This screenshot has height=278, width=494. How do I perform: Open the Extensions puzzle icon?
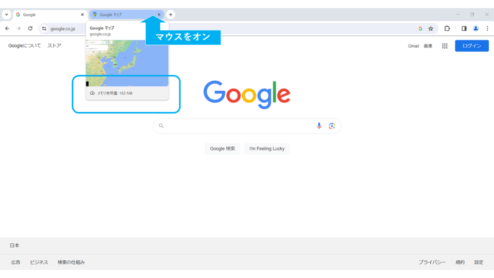(447, 28)
